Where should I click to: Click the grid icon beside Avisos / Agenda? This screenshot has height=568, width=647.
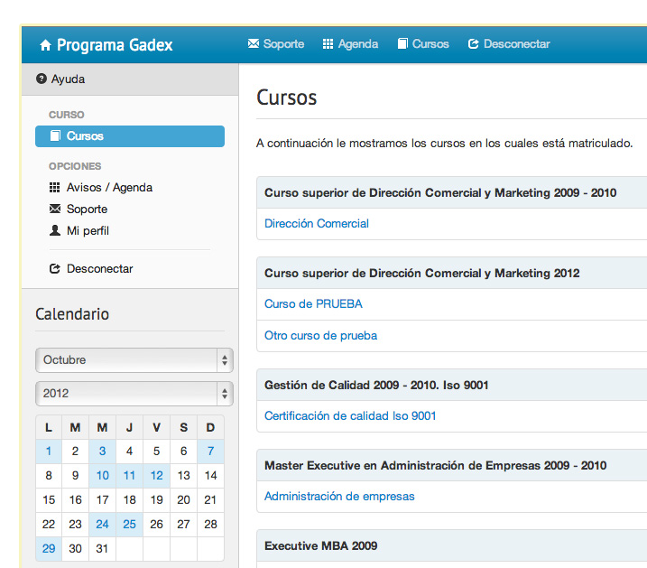(x=54, y=188)
